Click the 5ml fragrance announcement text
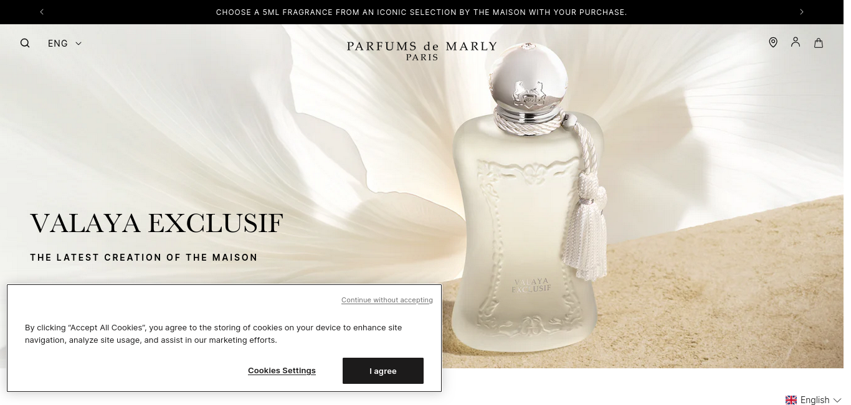The image size is (851, 405). coord(421,12)
